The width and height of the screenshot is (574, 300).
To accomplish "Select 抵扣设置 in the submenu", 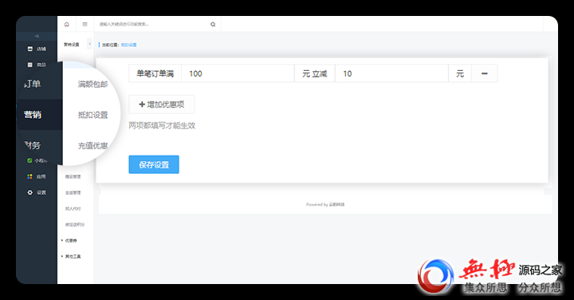I will coord(92,115).
